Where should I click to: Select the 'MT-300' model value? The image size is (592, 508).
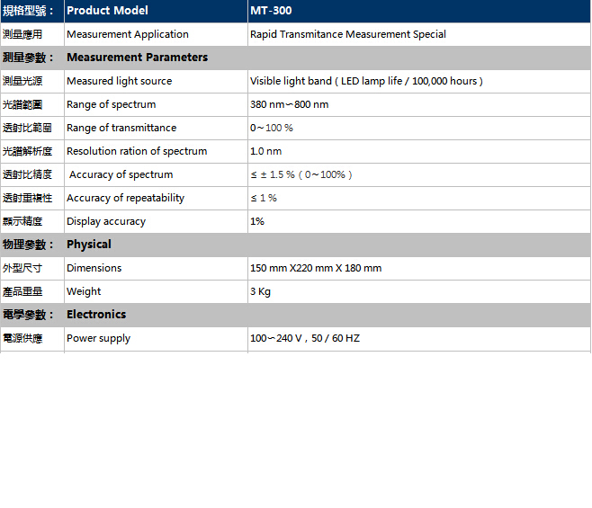(x=271, y=11)
